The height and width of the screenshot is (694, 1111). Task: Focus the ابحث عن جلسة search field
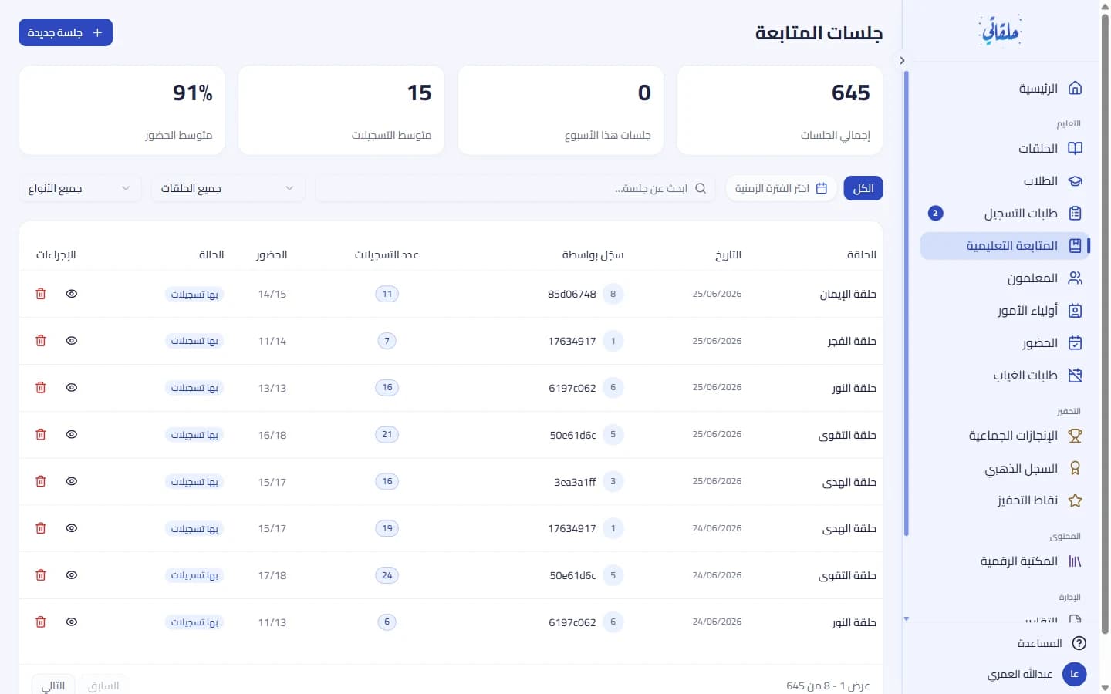[x=515, y=188]
